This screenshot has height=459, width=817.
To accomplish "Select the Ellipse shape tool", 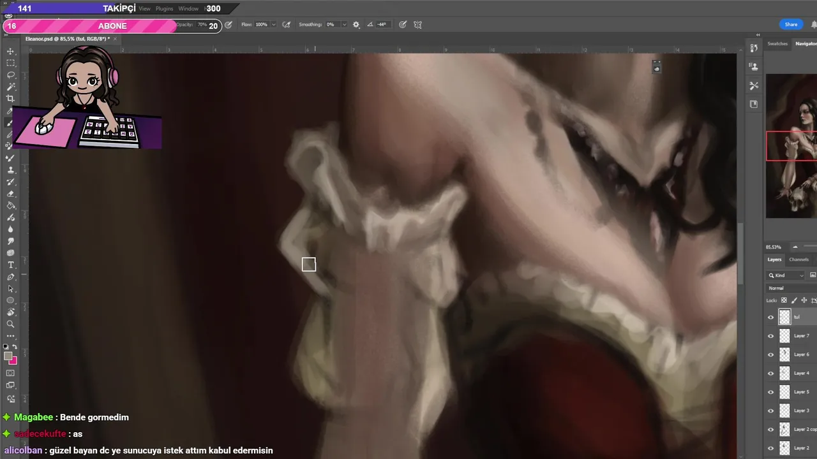I will 10,300.
